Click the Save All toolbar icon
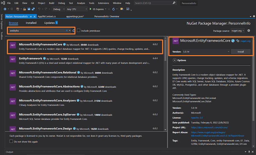This screenshot has height=155, width=256. (x=33, y=9)
